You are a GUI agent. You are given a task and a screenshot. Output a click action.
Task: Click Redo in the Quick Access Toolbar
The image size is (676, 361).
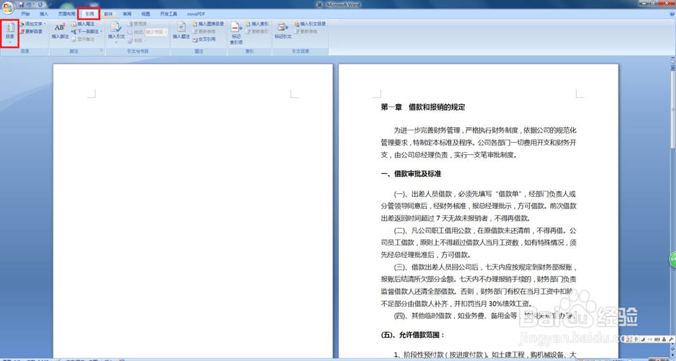(x=40, y=5)
